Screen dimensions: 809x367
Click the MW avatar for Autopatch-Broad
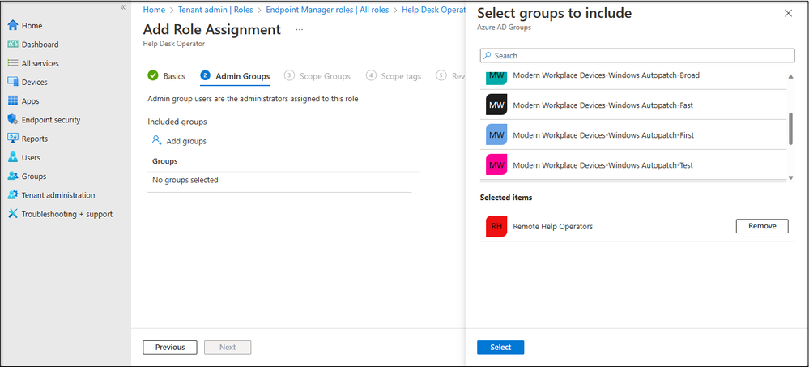pyautogui.click(x=496, y=78)
